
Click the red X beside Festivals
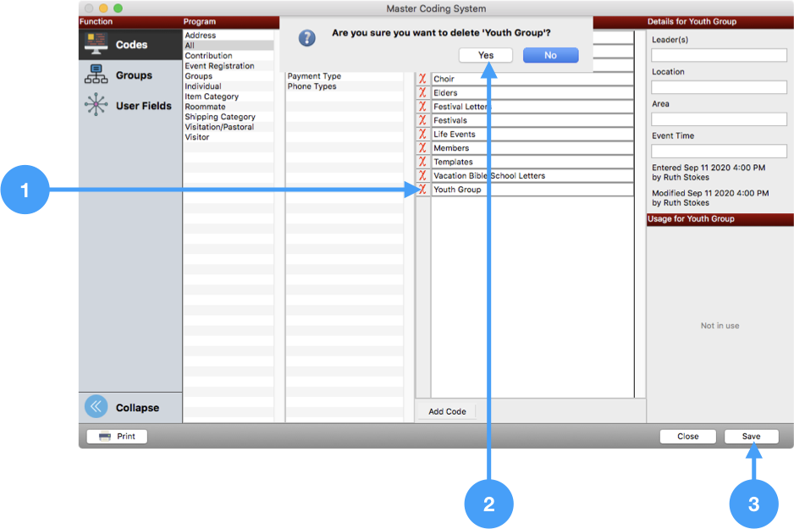point(422,120)
